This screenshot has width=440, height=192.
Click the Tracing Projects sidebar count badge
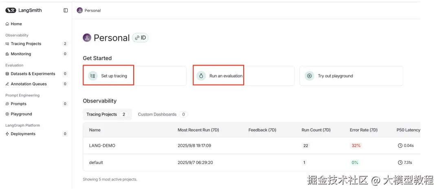pyautogui.click(x=65, y=44)
